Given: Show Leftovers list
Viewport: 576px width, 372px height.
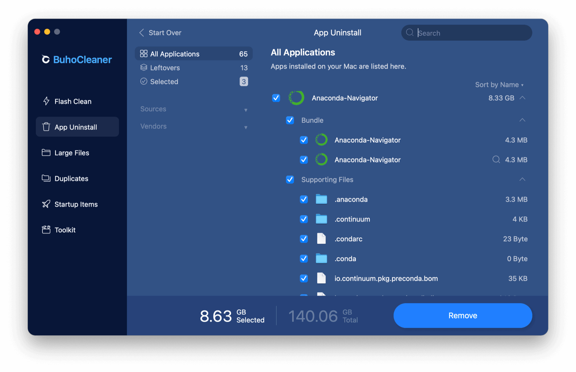Looking at the screenshot, I should coord(194,68).
